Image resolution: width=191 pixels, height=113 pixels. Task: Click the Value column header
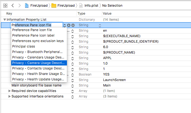point(107,13)
